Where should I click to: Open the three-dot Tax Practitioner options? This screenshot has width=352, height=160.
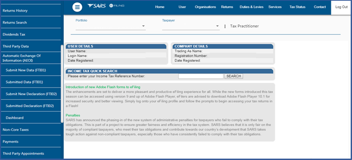pos(225,26)
